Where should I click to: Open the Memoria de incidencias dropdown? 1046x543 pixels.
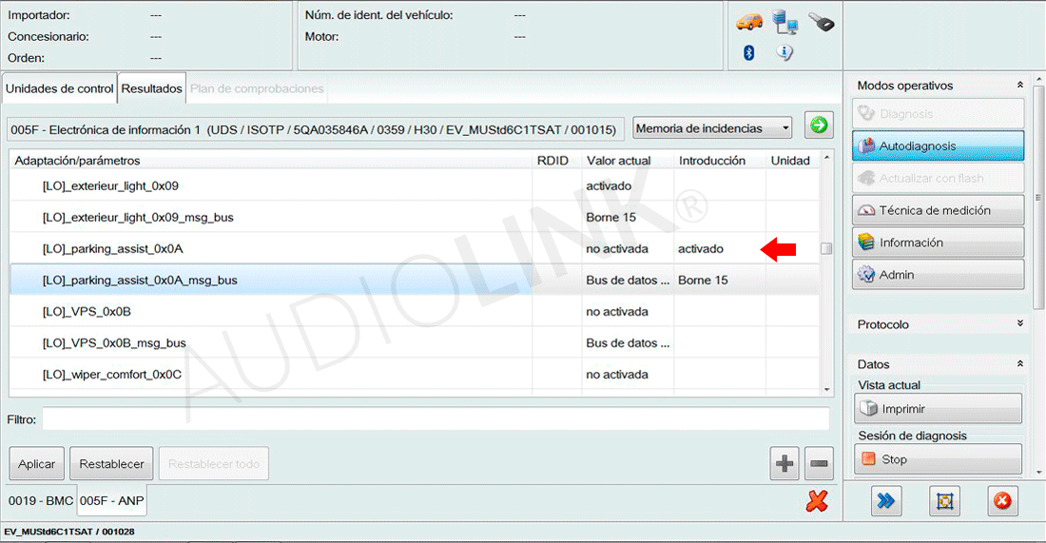pos(712,127)
